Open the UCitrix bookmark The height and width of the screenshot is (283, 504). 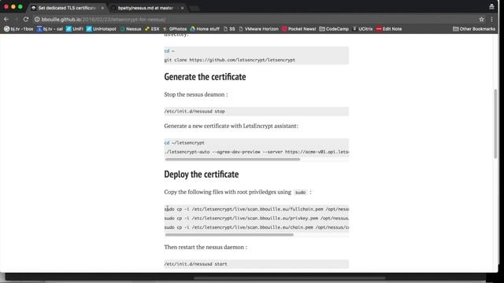coord(362,29)
